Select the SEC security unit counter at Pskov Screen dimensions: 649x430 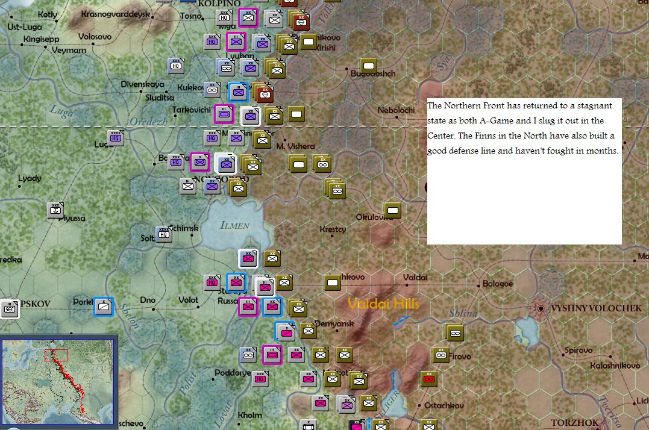pos(10,308)
